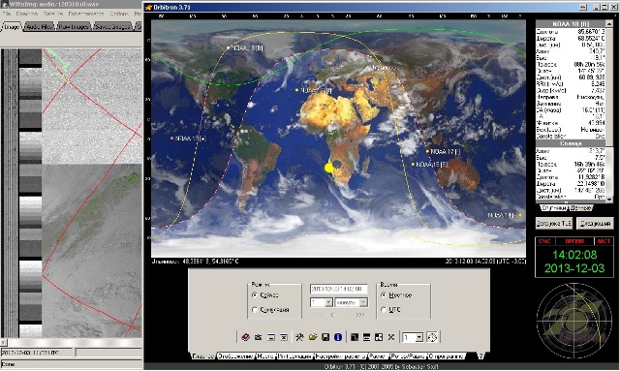620x371 pixels.
Task: Click the ВРЕМЯ clock header label
Action: click(x=574, y=241)
